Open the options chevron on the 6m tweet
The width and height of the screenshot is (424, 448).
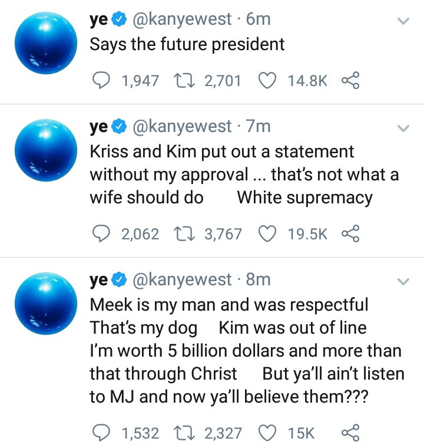click(x=403, y=21)
